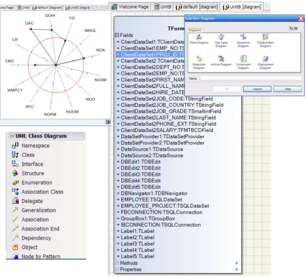
Task: Switch to the Welcome Page tab
Action: (130, 7)
